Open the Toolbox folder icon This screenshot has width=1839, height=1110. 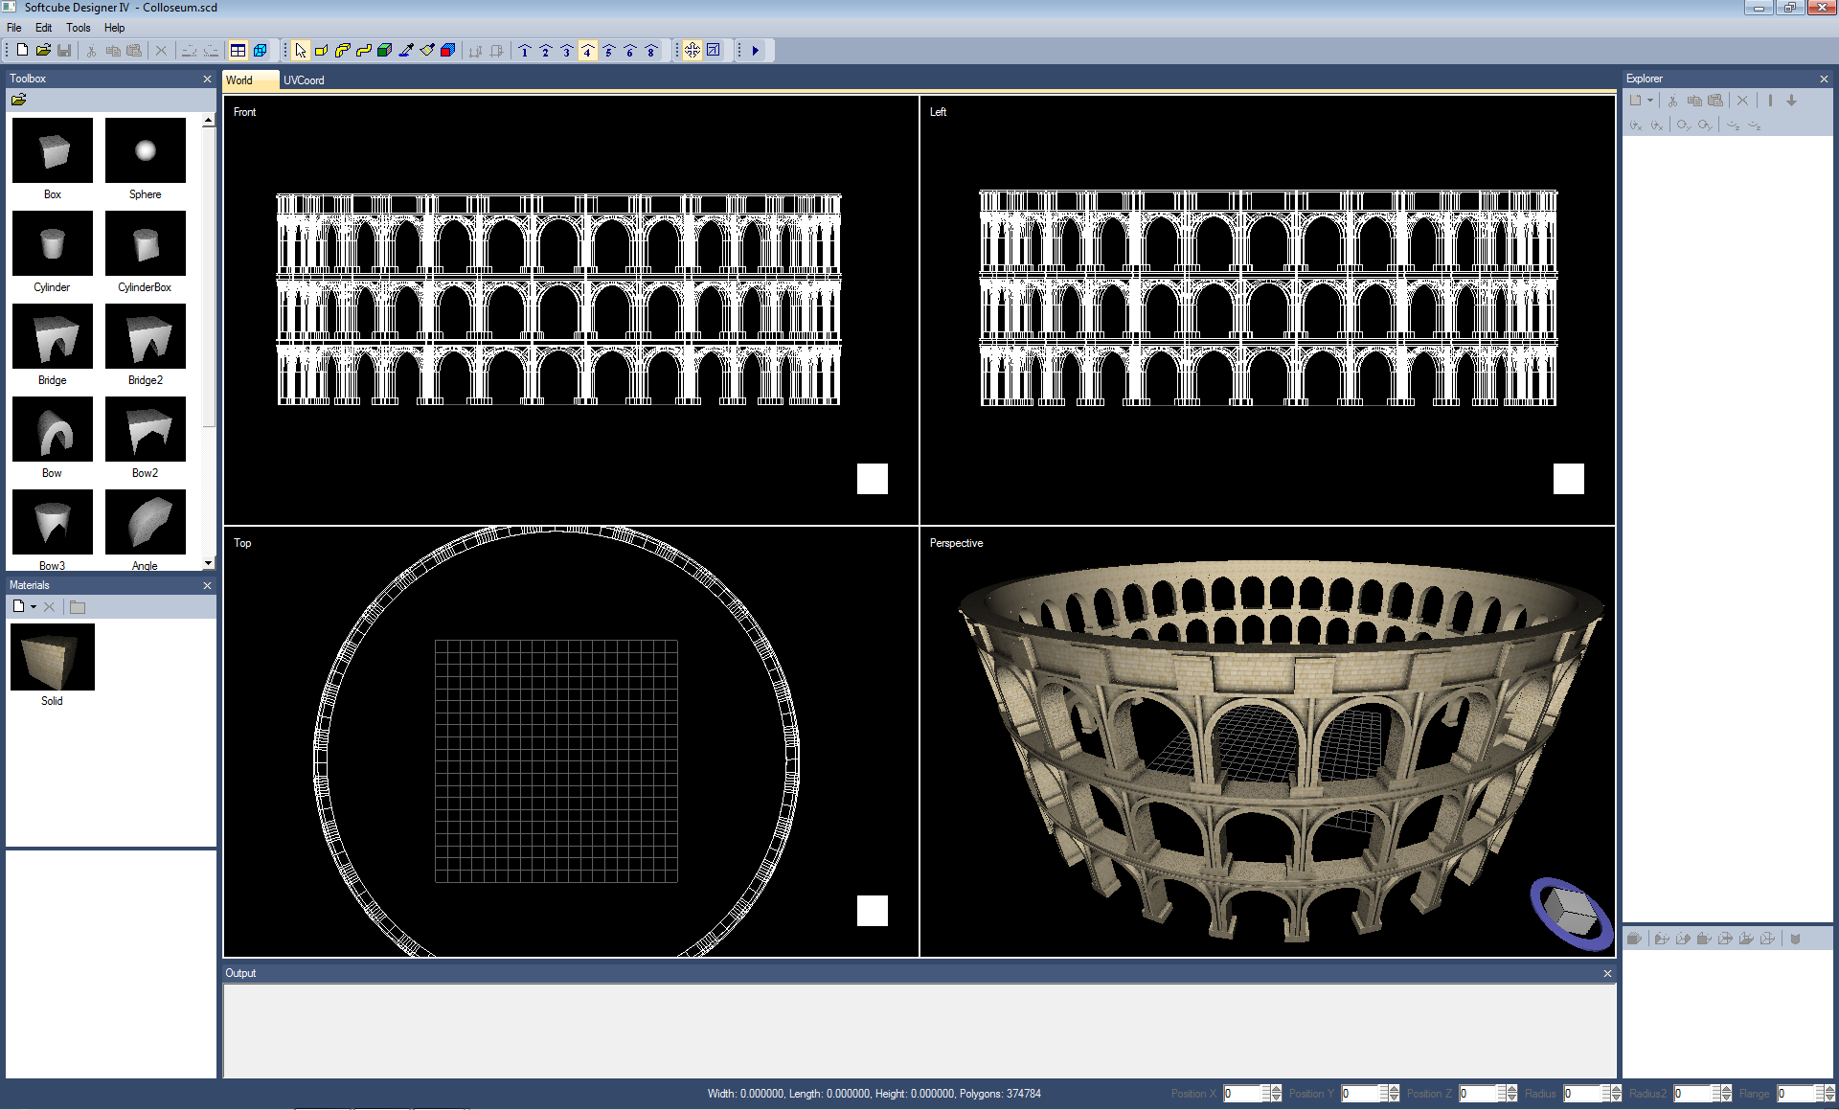[x=18, y=100]
